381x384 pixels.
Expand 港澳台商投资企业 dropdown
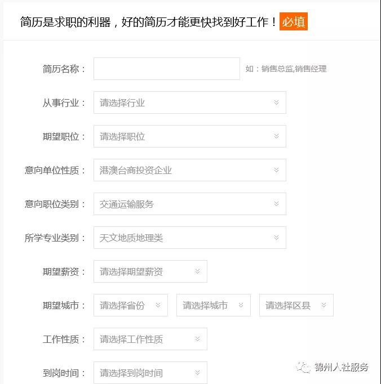[x=190, y=170]
